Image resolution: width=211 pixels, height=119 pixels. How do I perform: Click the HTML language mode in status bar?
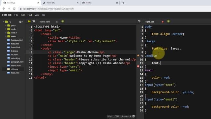tap(116, 116)
